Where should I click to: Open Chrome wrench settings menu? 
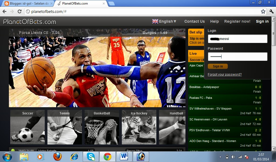(271, 11)
